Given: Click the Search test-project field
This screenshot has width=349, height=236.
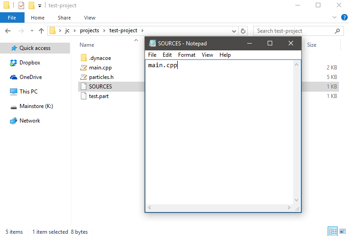Looking at the screenshot, I should (294, 31).
